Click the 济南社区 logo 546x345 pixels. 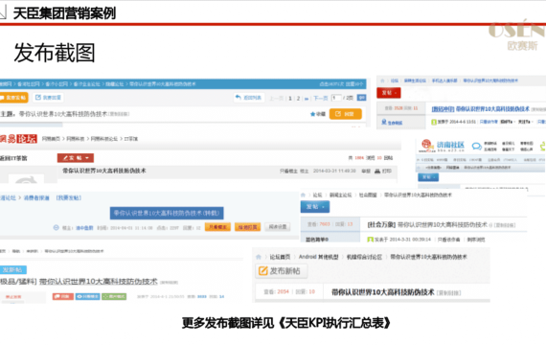443,146
